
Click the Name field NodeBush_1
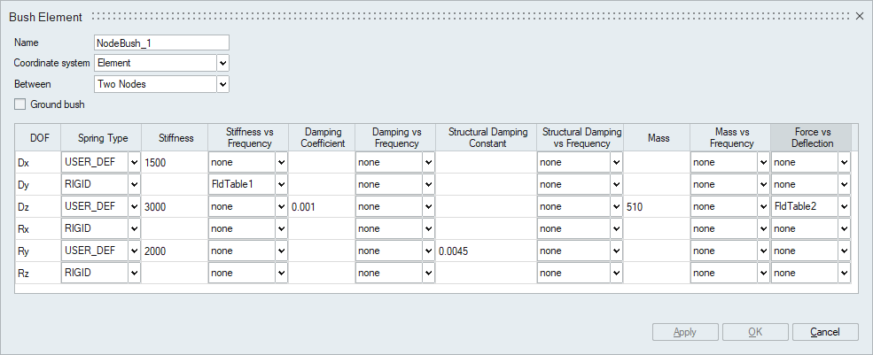161,42
